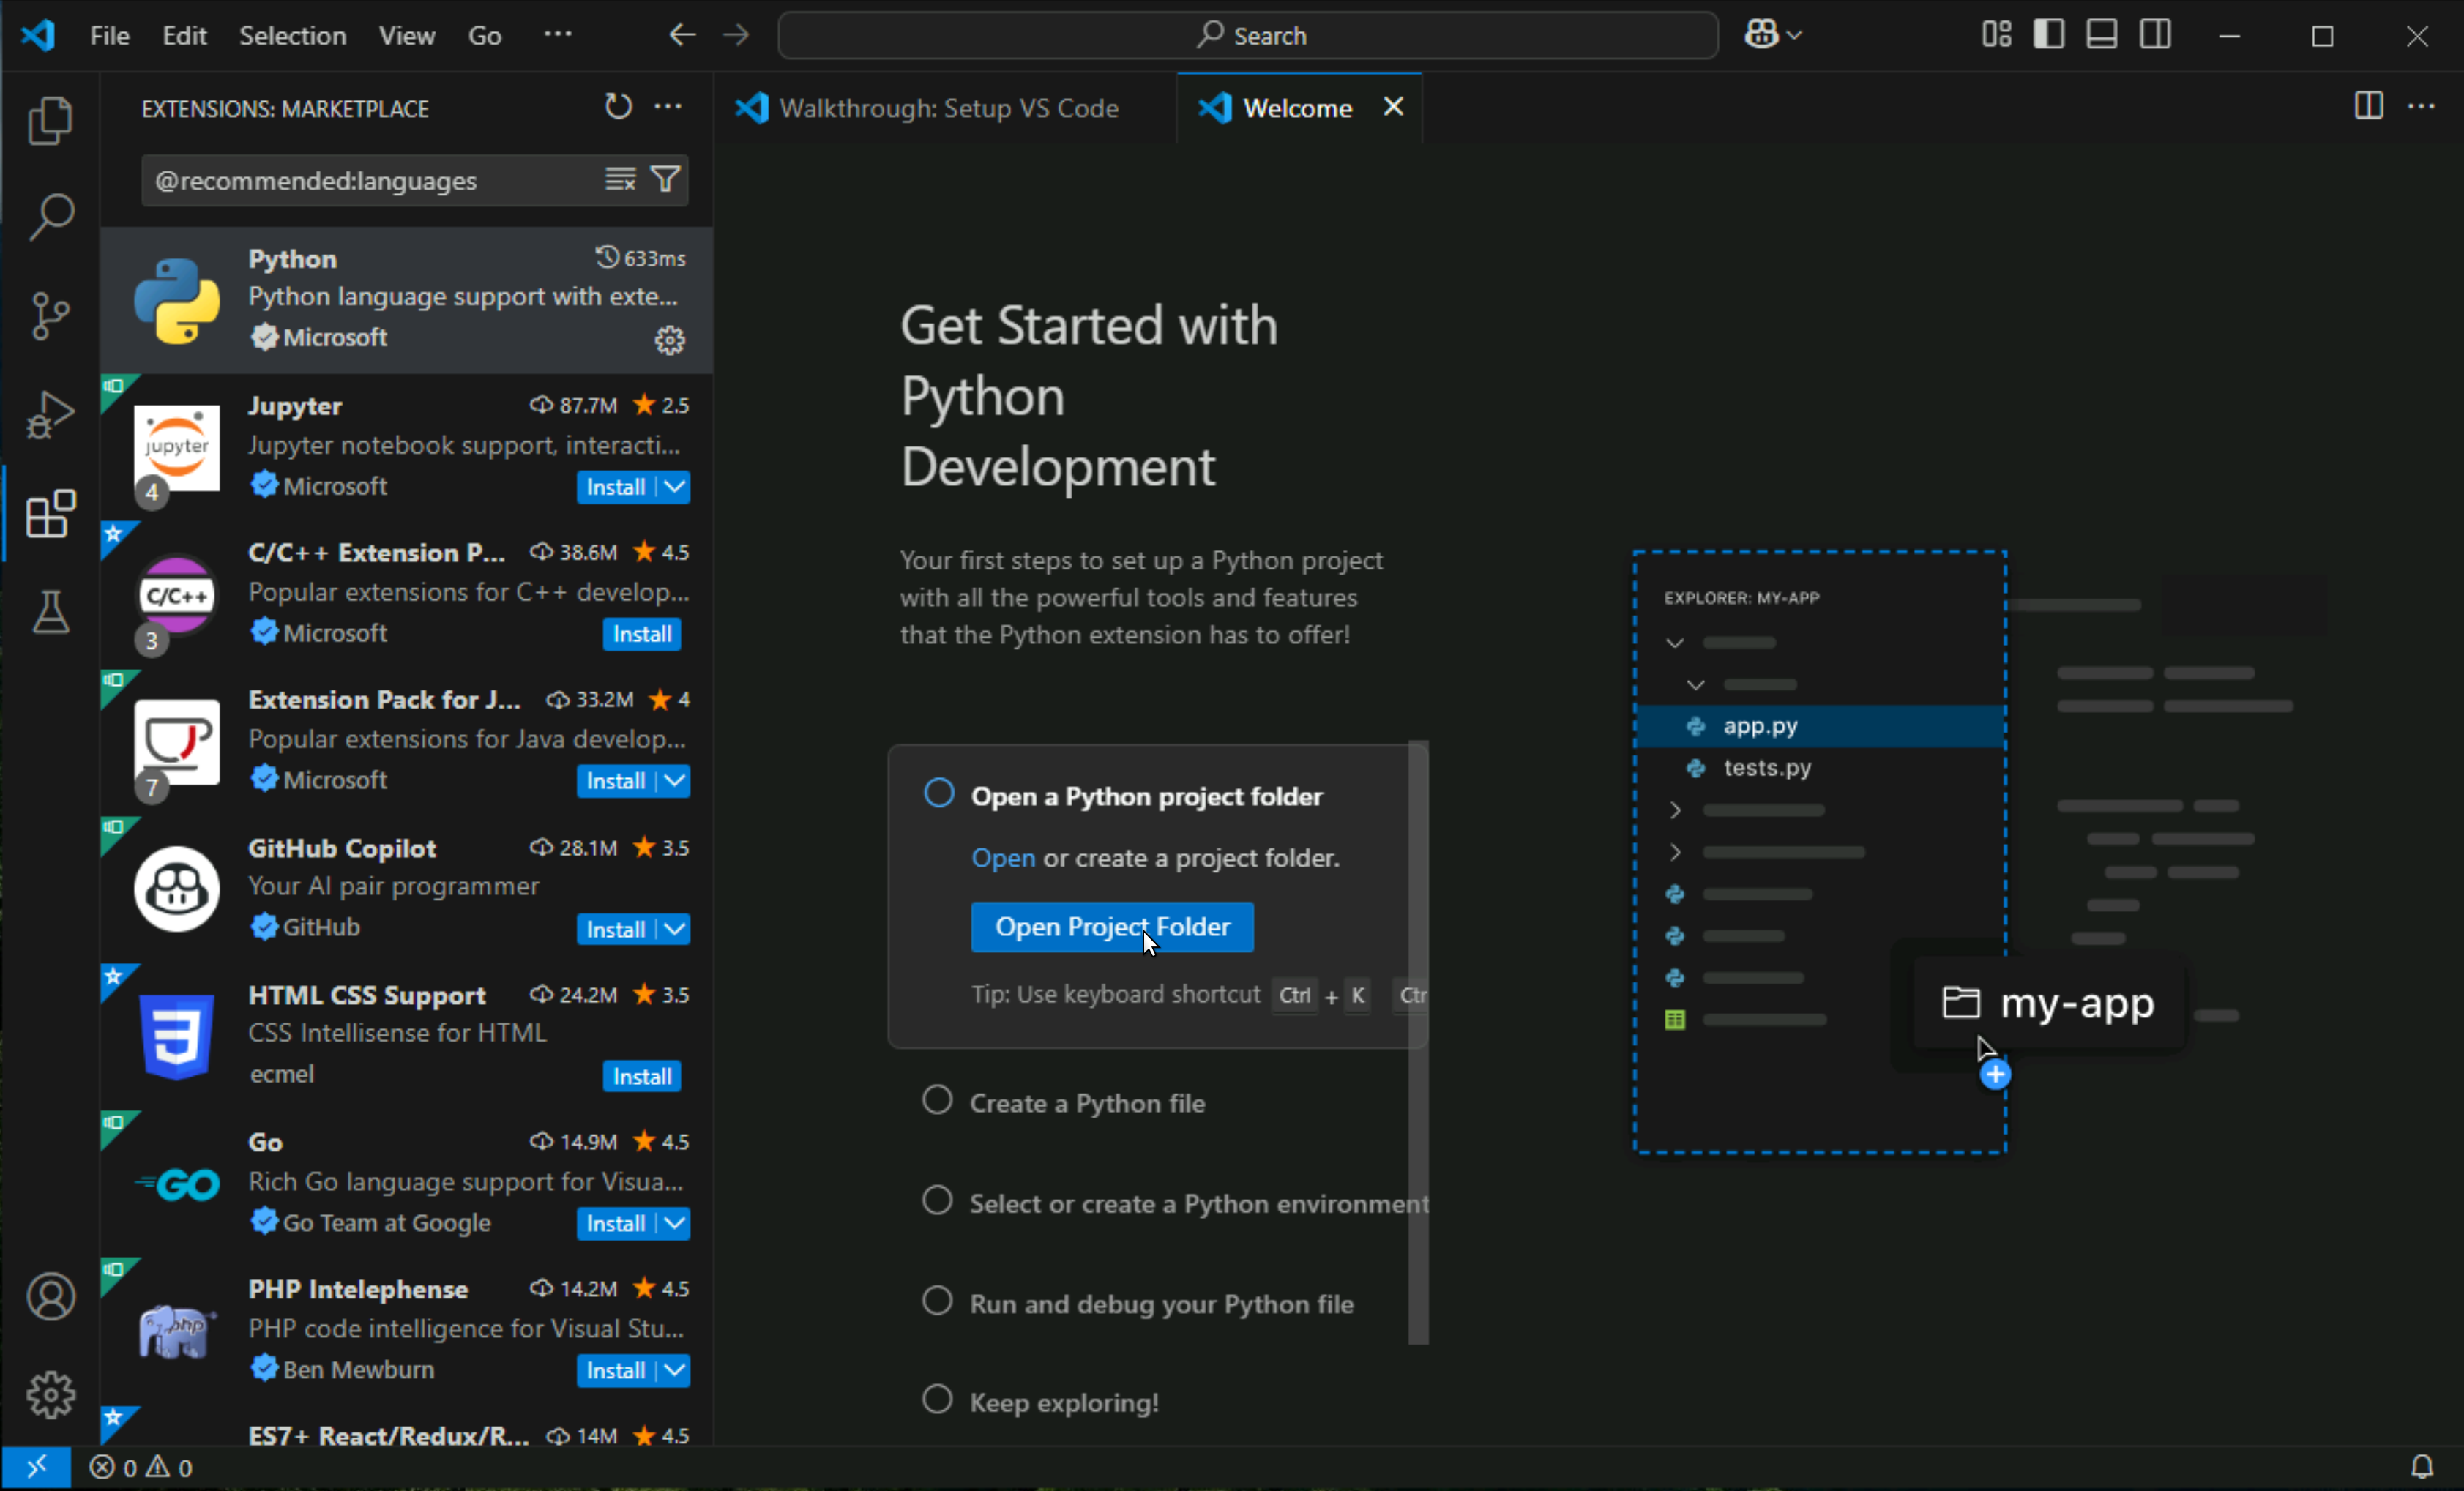Open the Selection menu

pyautogui.click(x=292, y=36)
